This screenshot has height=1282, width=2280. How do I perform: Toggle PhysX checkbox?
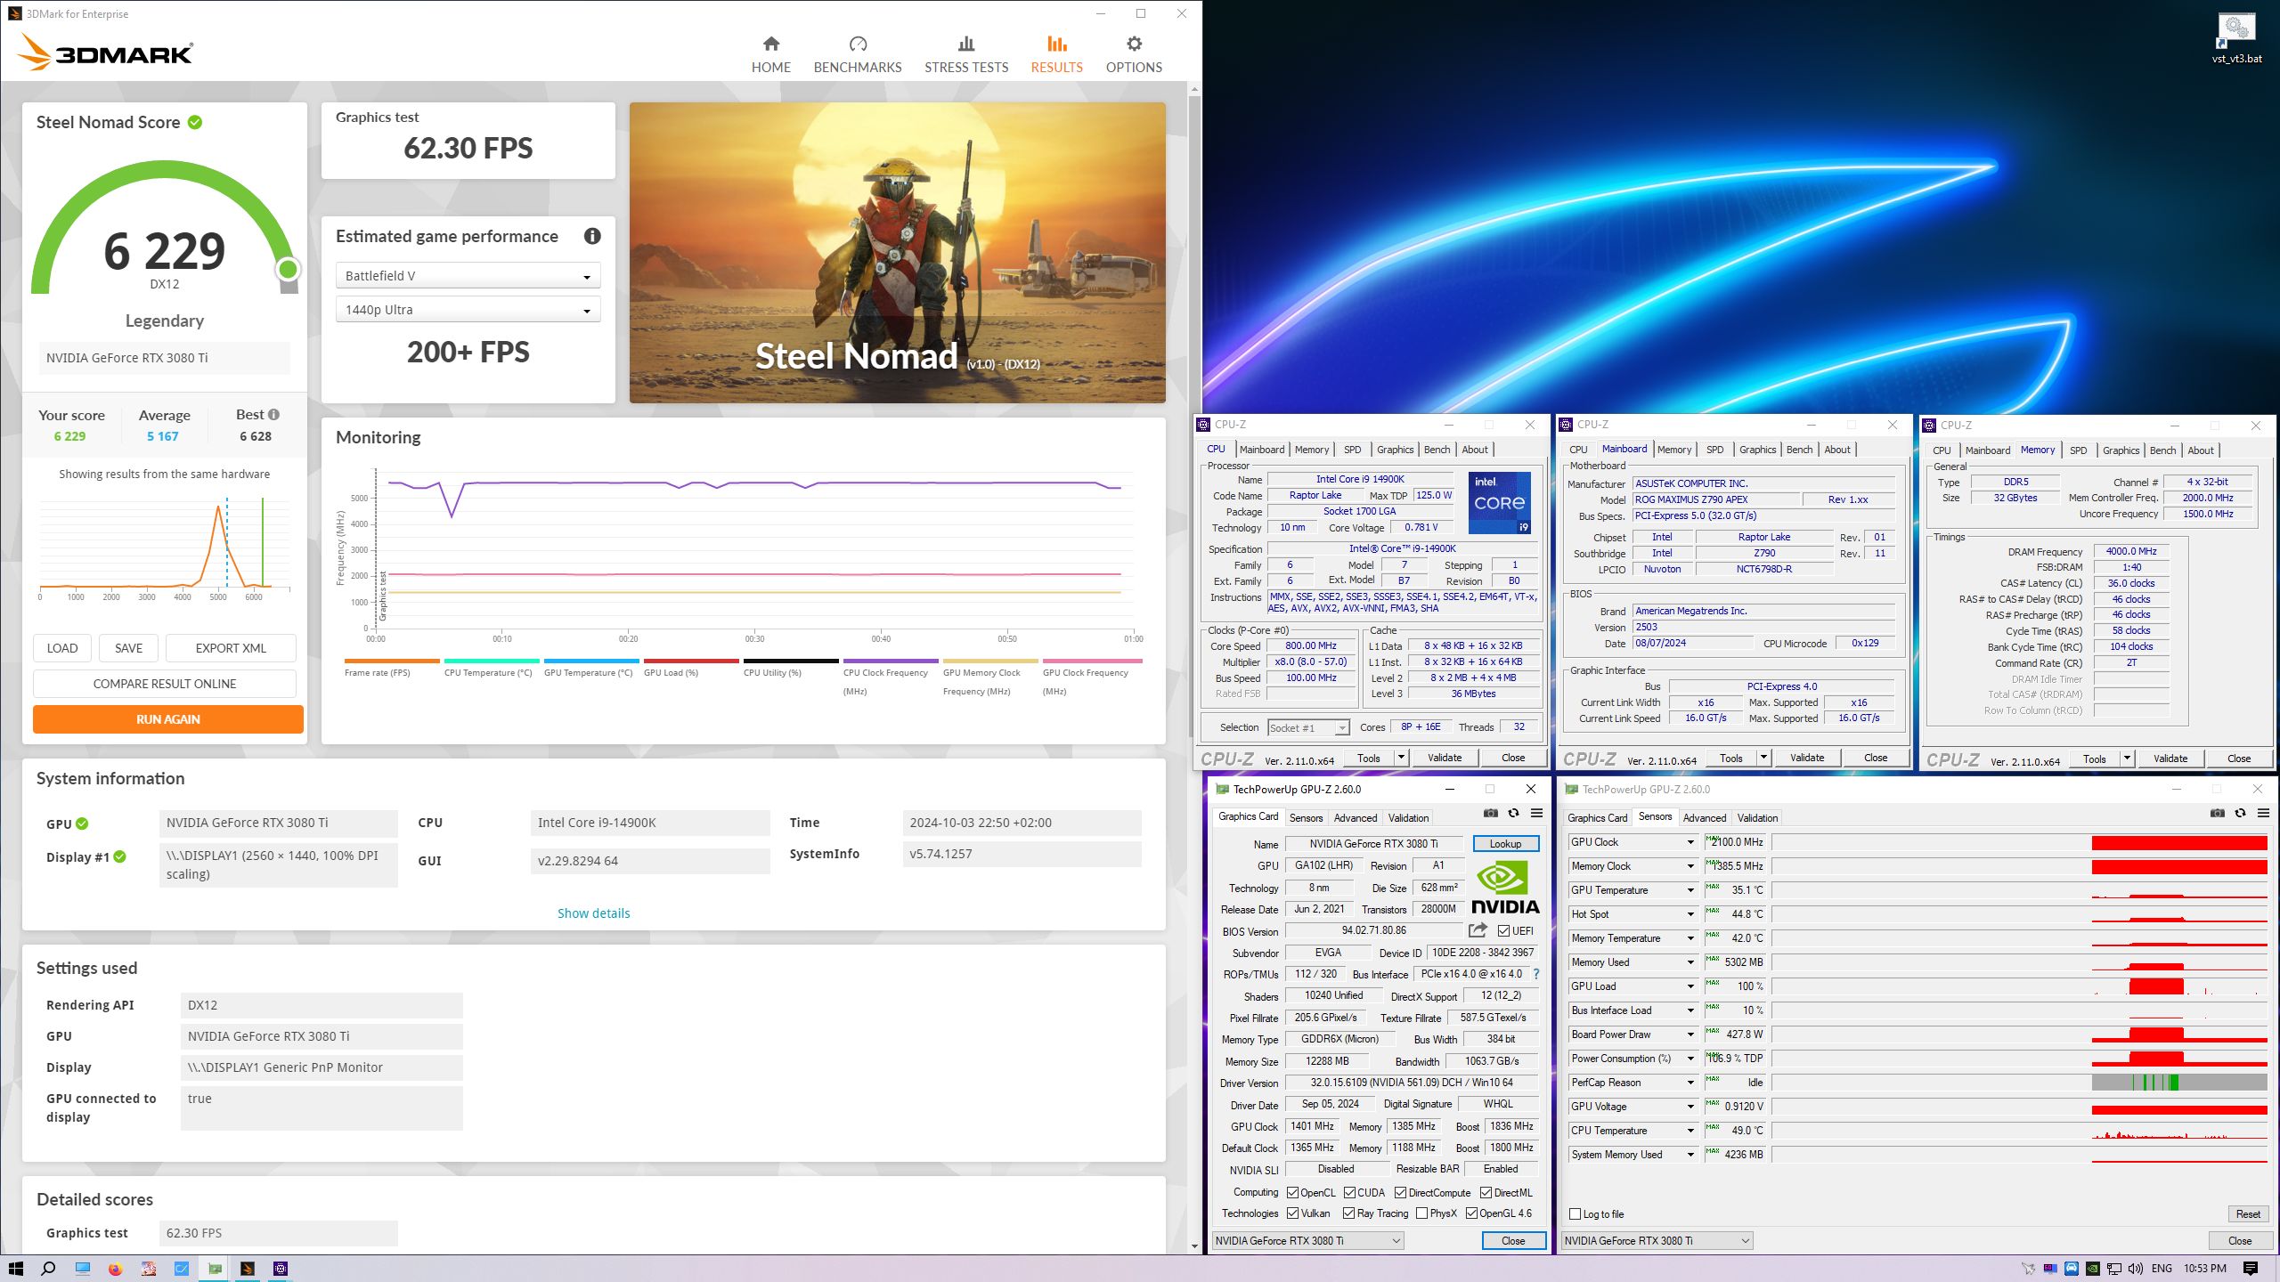coord(1421,1213)
